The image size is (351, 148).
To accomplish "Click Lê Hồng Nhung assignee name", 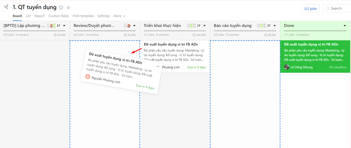I will (302, 67).
